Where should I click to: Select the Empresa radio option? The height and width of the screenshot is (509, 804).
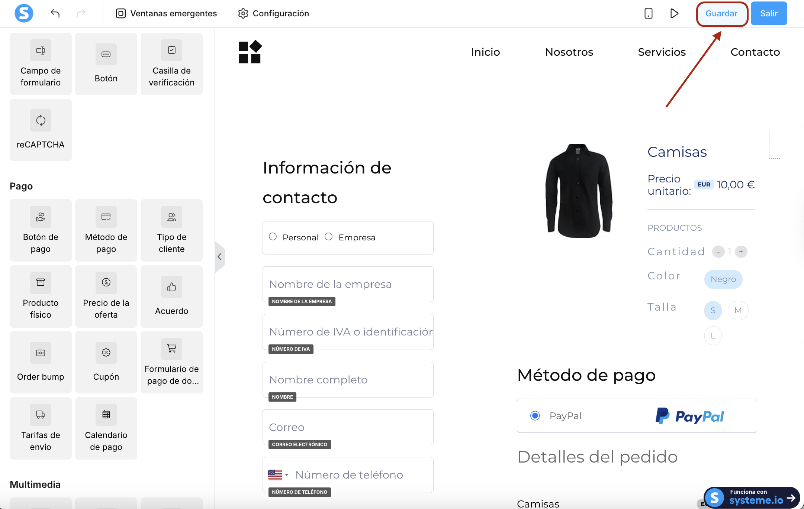(328, 237)
